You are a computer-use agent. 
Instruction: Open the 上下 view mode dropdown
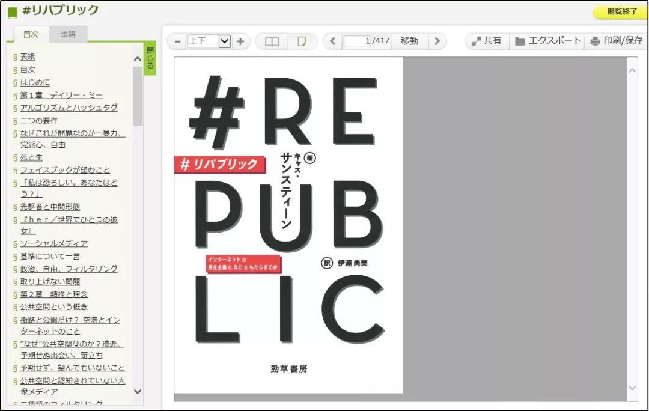coord(209,41)
